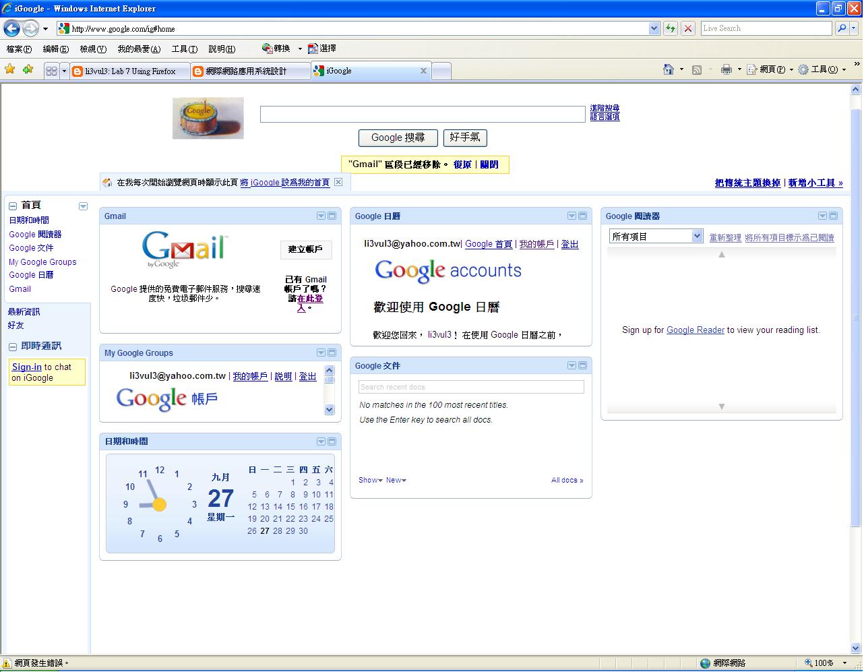Expand the New dropdown in Google 文件

396,480
